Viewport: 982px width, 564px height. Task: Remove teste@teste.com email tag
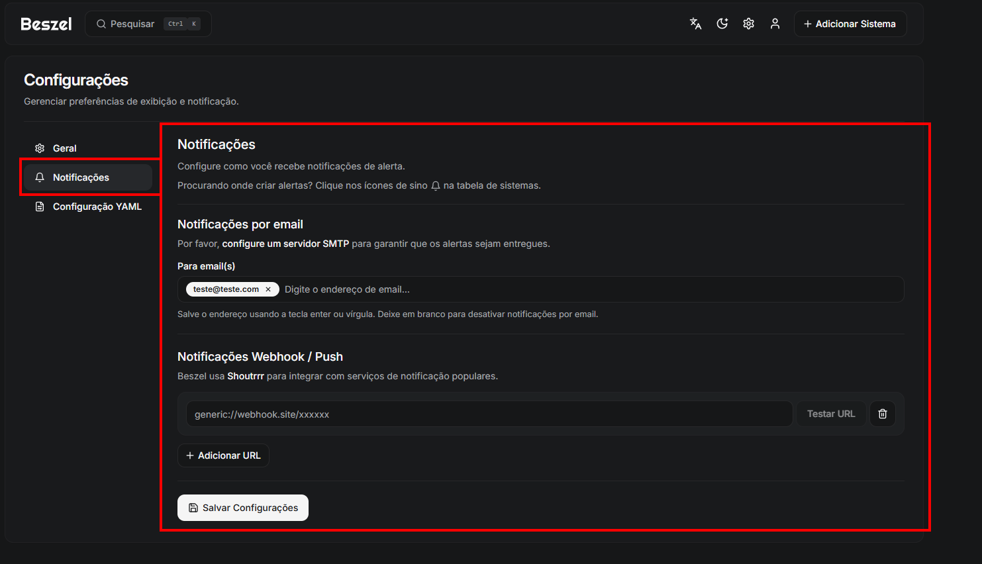tap(268, 289)
